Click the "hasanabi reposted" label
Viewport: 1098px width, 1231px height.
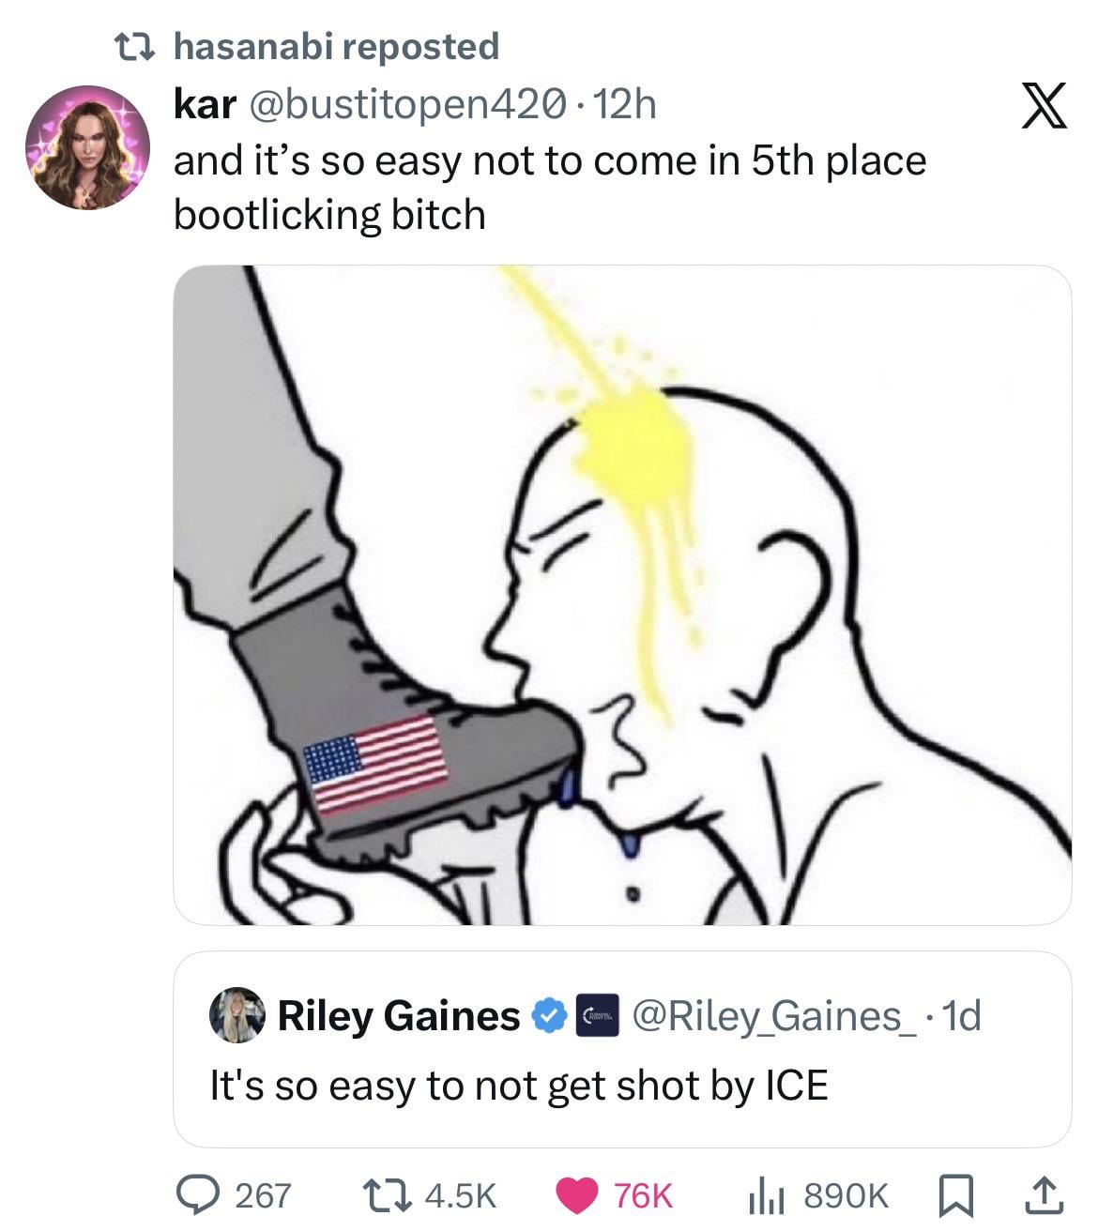[337, 46]
